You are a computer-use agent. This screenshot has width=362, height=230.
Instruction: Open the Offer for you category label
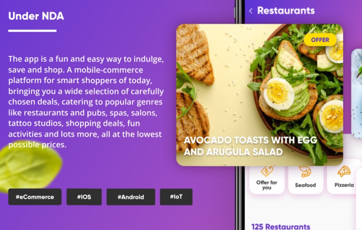tap(267, 185)
